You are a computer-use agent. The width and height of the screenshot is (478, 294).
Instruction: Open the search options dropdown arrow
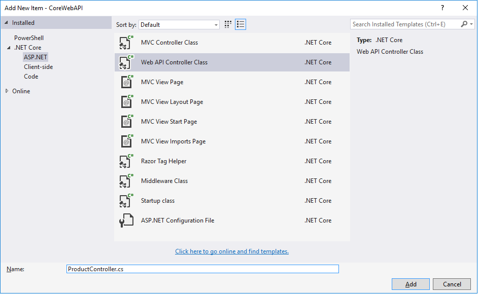(472, 24)
